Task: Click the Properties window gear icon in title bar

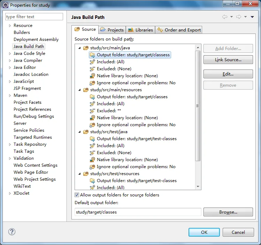Action: pos(6,5)
